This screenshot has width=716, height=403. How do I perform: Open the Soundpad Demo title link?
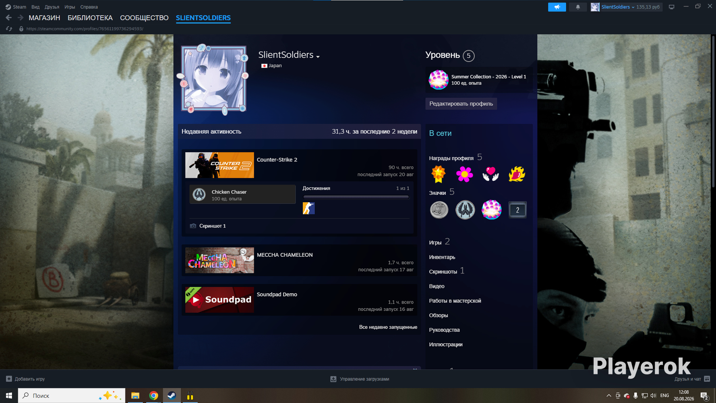pos(277,294)
